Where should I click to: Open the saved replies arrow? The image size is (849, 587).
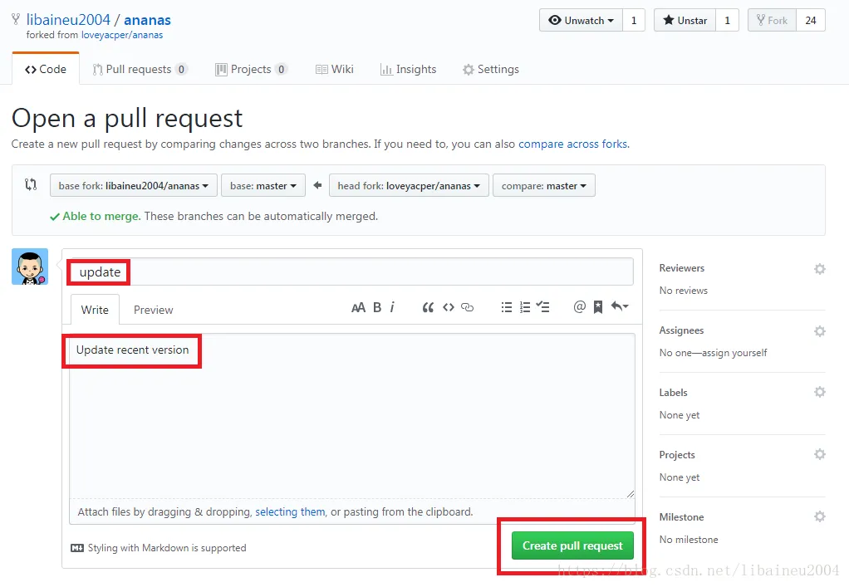point(620,306)
